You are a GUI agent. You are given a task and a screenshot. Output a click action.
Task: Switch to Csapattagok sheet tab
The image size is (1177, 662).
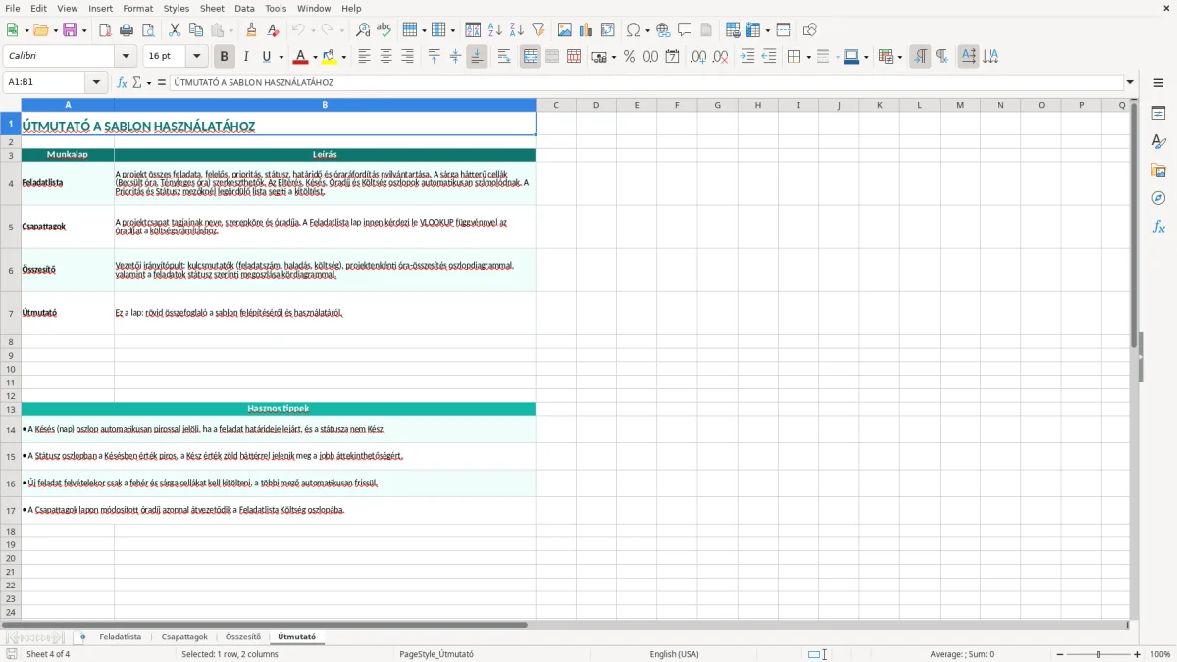(184, 637)
